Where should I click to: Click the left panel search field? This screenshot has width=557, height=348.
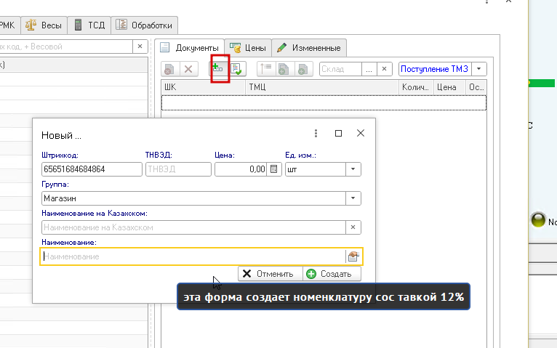[x=66, y=46]
